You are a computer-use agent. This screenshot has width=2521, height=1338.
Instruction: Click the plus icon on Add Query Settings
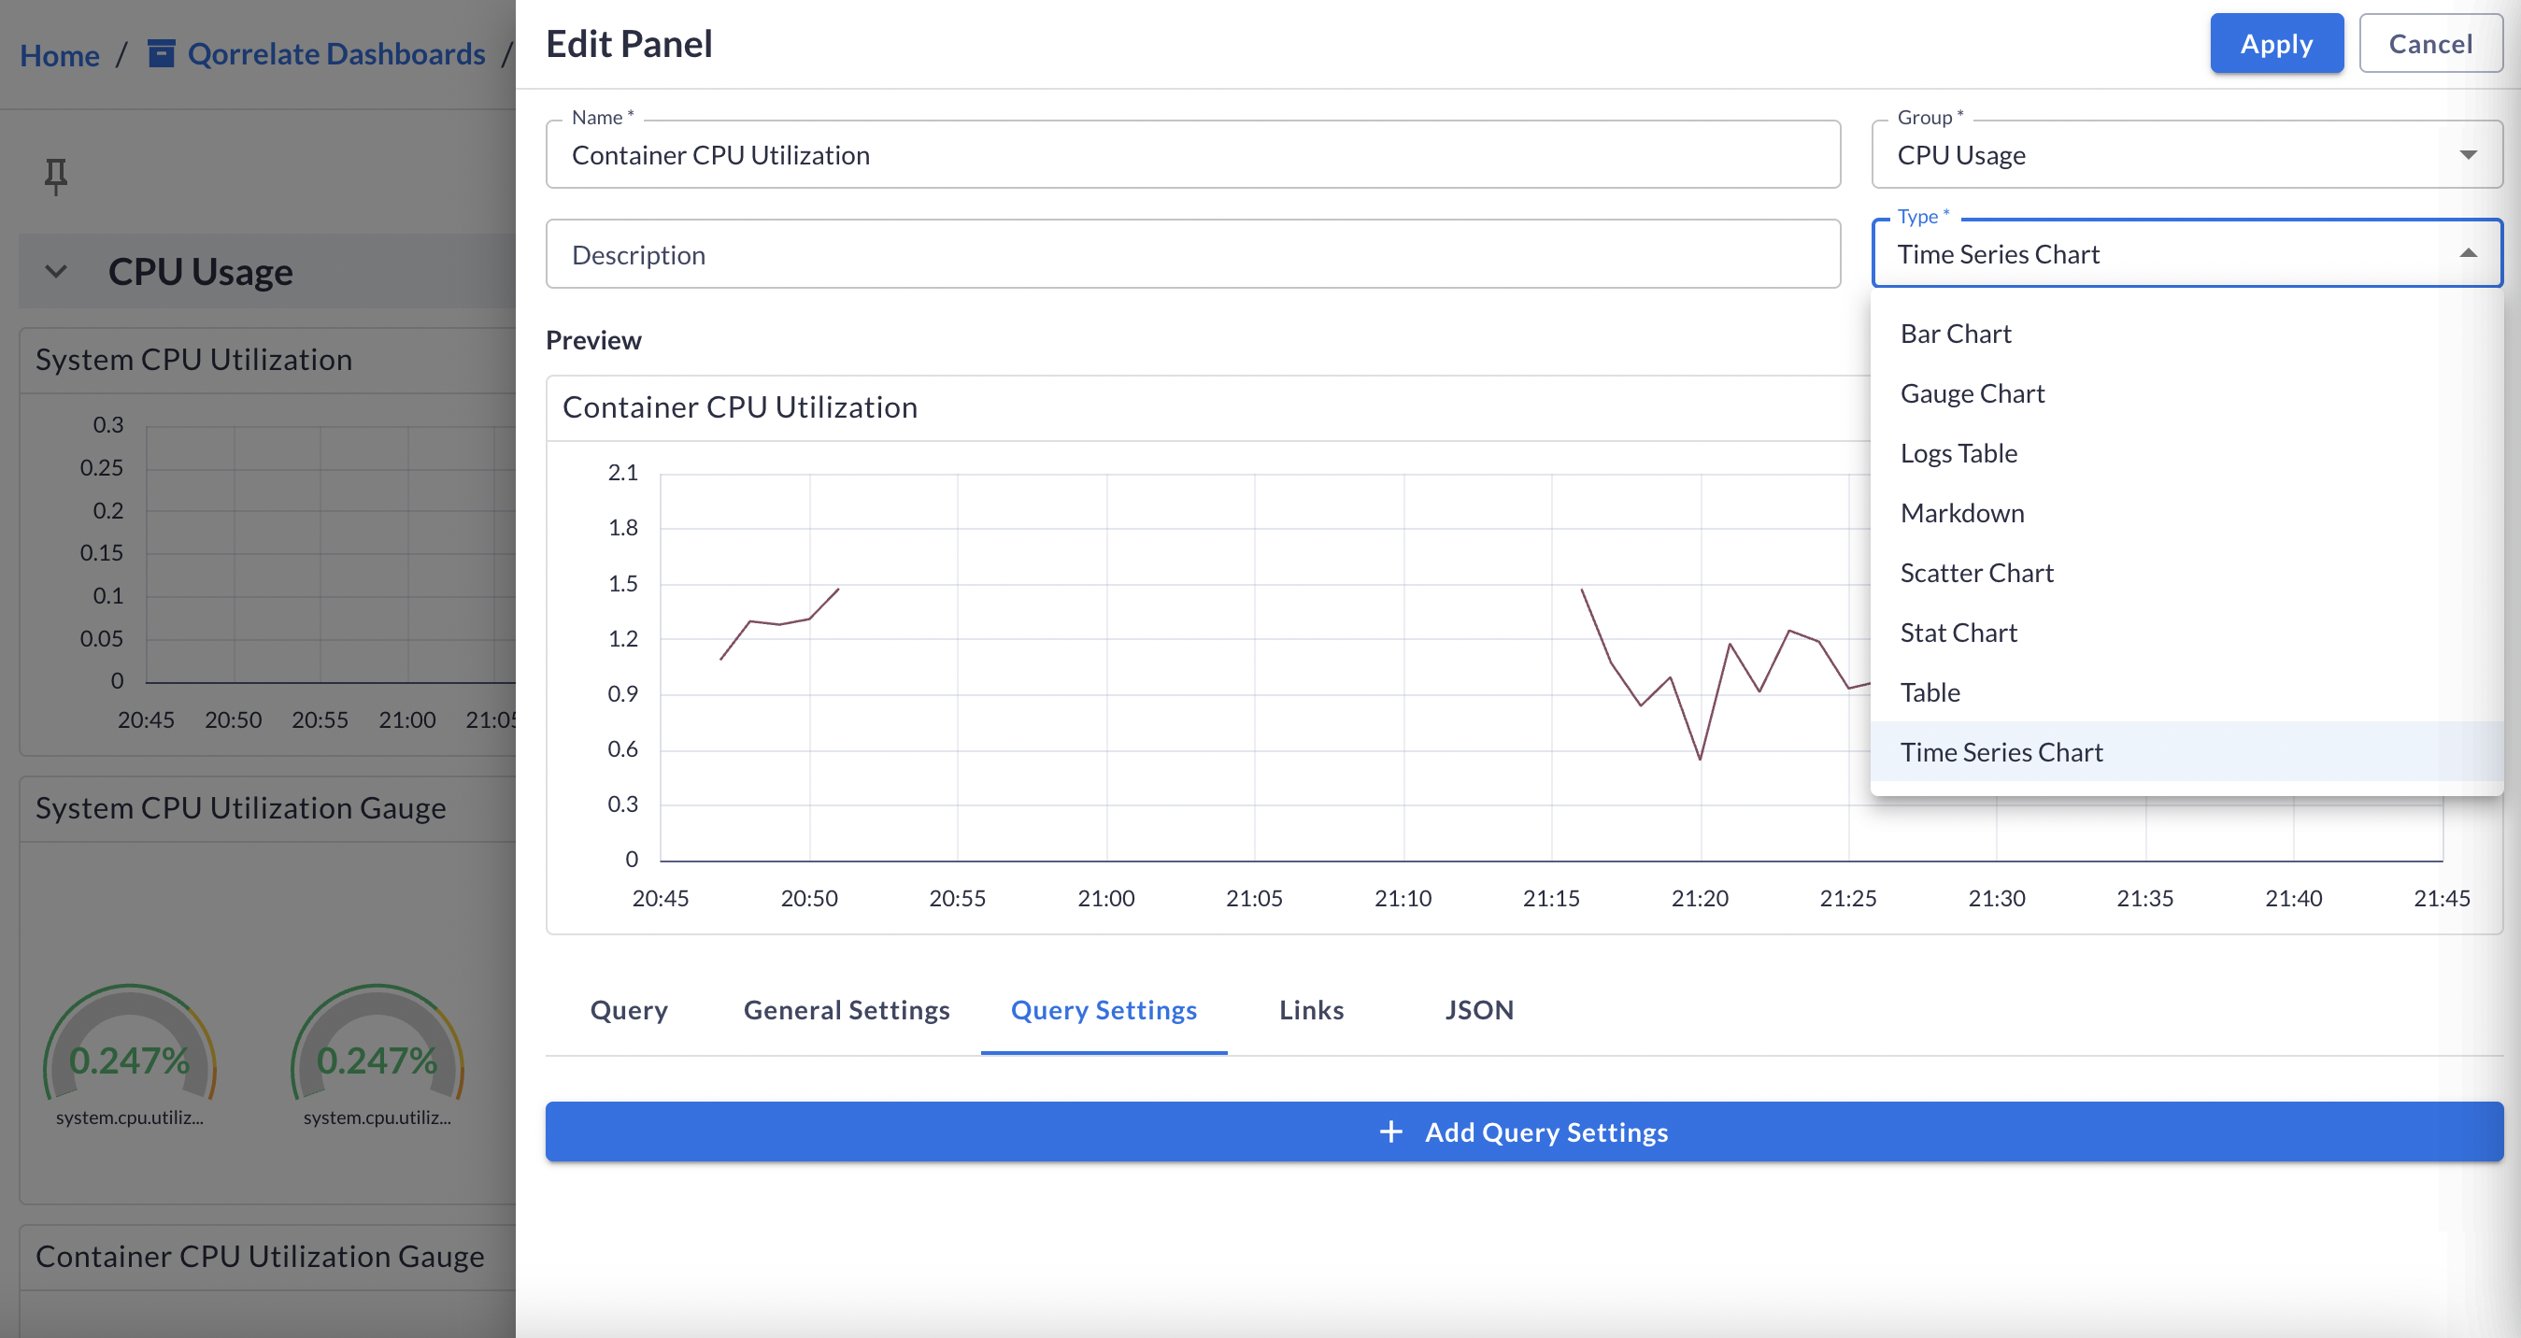coord(1389,1132)
